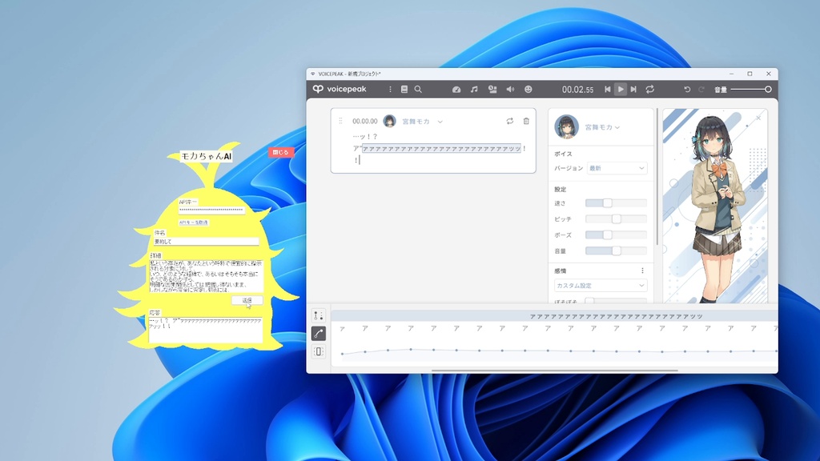Click the first pitch point on the curve
Screen dimensions: 820x461
tap(343, 354)
